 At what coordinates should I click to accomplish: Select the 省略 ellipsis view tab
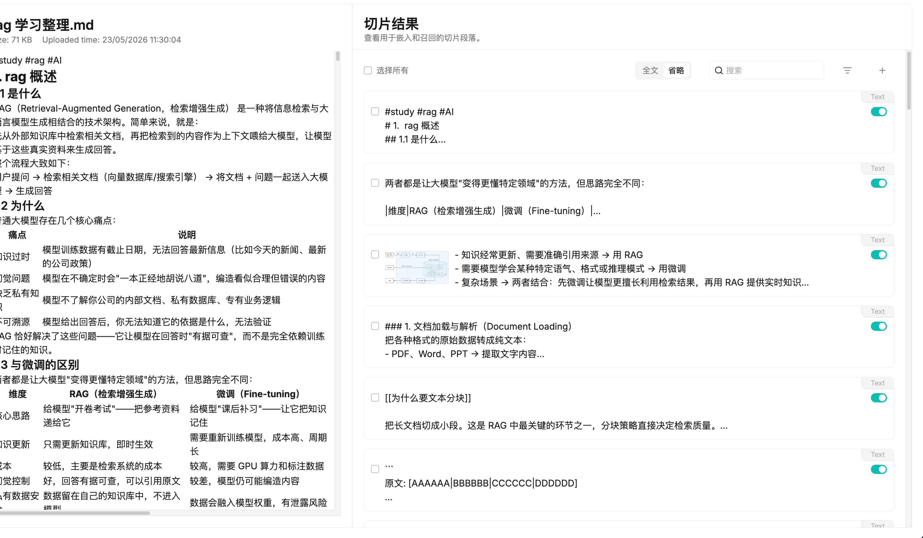click(676, 70)
